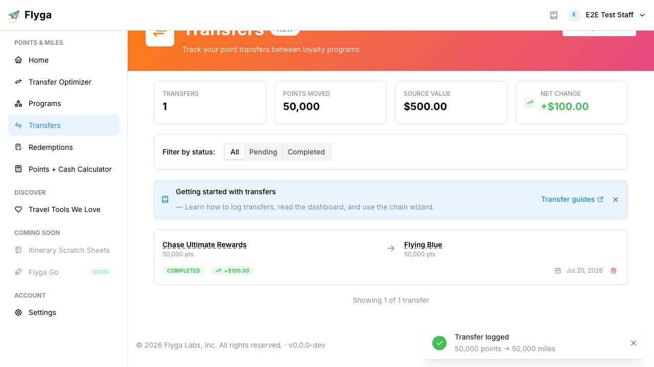The height and width of the screenshot is (367, 654).
Task: Open Settings from the sidebar
Action: 63,312
